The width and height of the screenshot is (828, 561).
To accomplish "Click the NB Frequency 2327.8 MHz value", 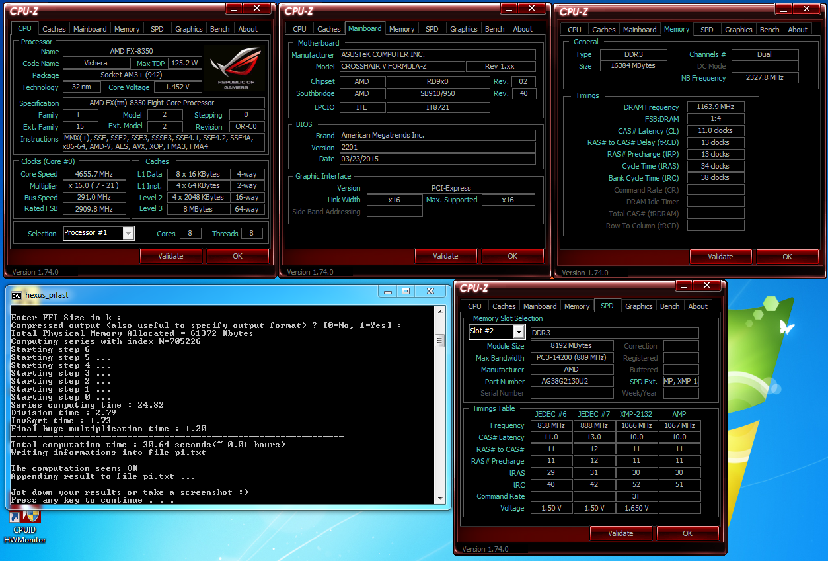I will pos(765,78).
